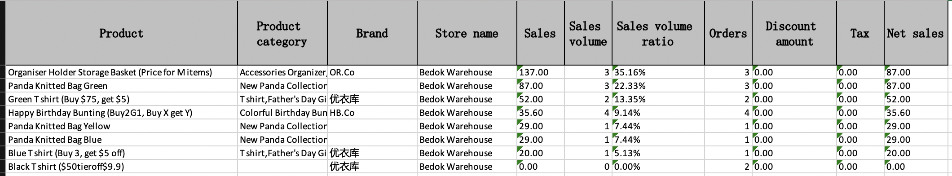Select the Product category header cell
The height and width of the screenshot is (176, 952).
point(282,33)
